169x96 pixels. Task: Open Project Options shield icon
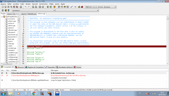pyautogui.click(x=54, y=7)
